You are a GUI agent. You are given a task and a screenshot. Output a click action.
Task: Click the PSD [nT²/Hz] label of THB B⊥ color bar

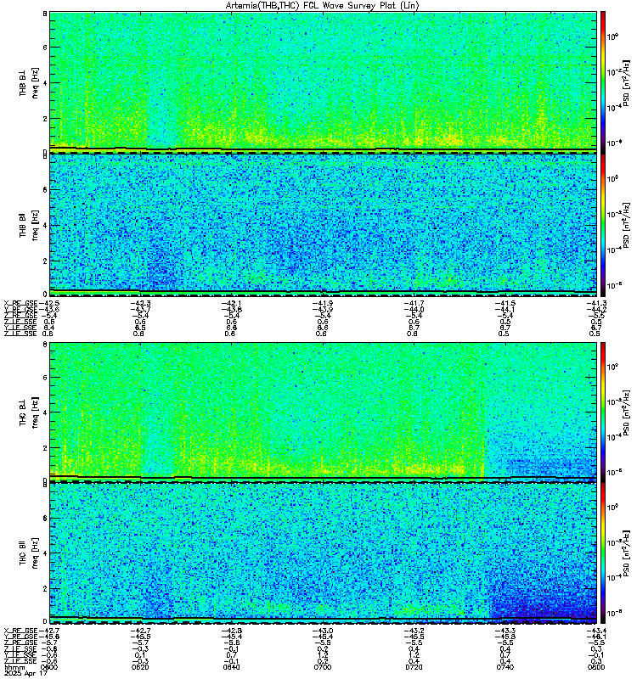[627, 82]
